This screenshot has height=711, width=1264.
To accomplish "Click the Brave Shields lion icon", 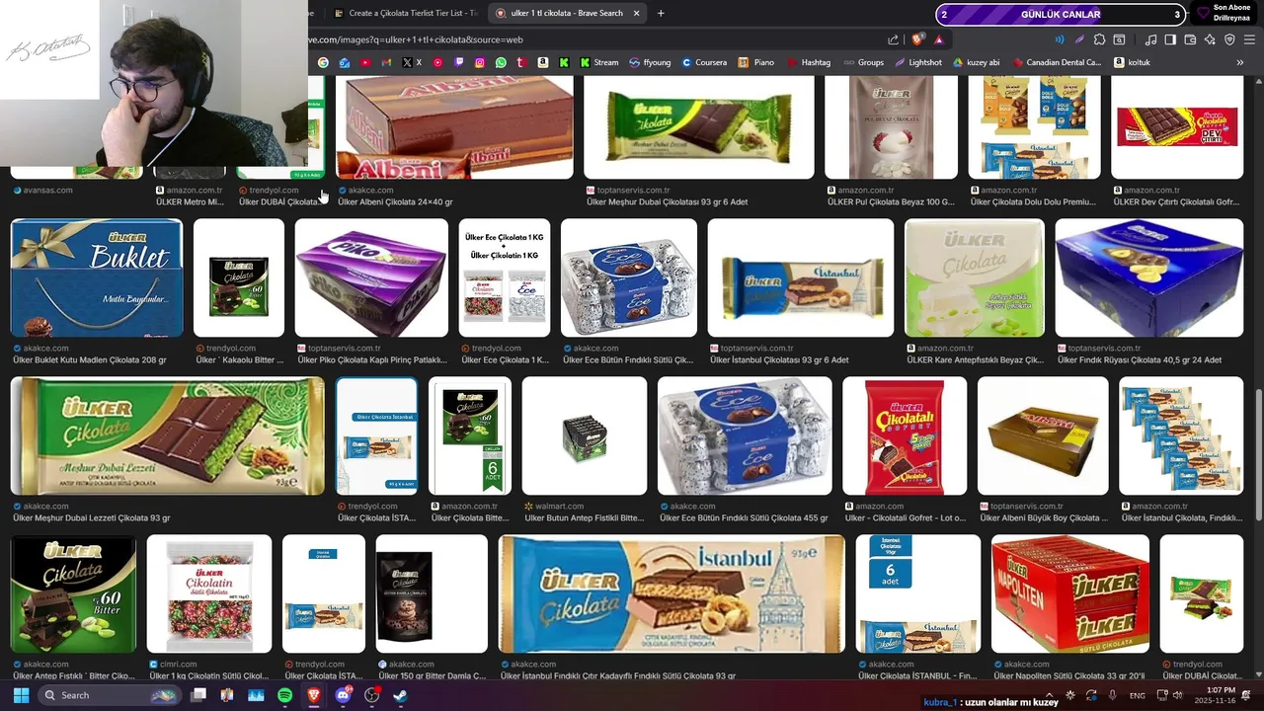I will tap(917, 39).
